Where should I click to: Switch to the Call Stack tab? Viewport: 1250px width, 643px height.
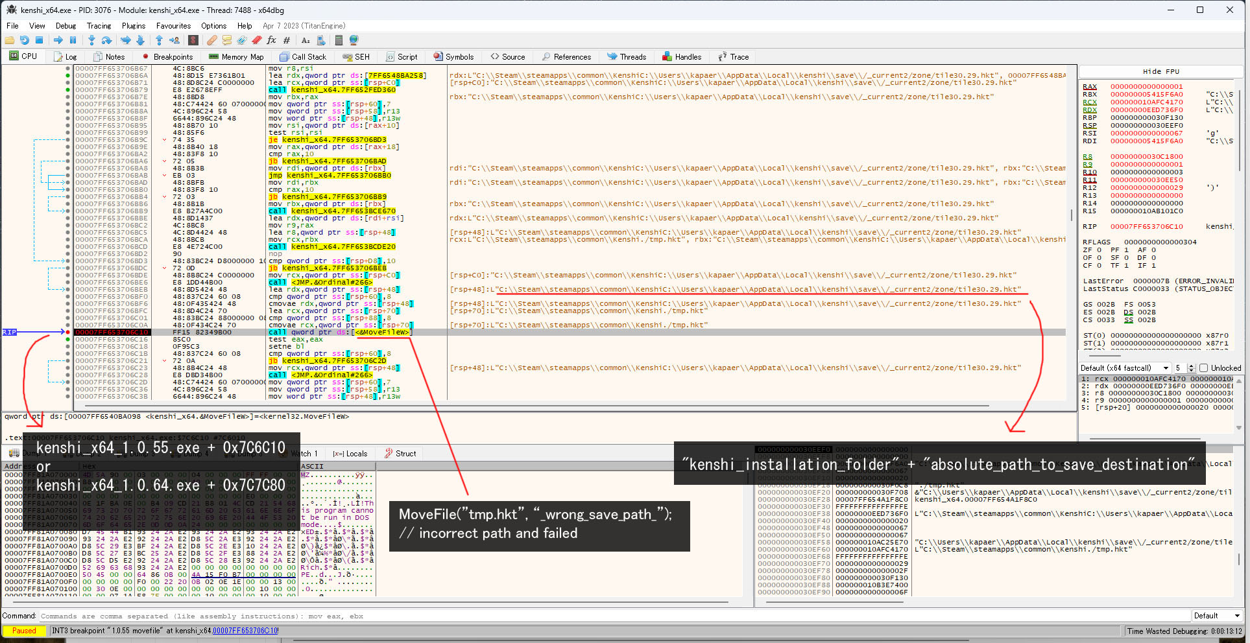(303, 57)
